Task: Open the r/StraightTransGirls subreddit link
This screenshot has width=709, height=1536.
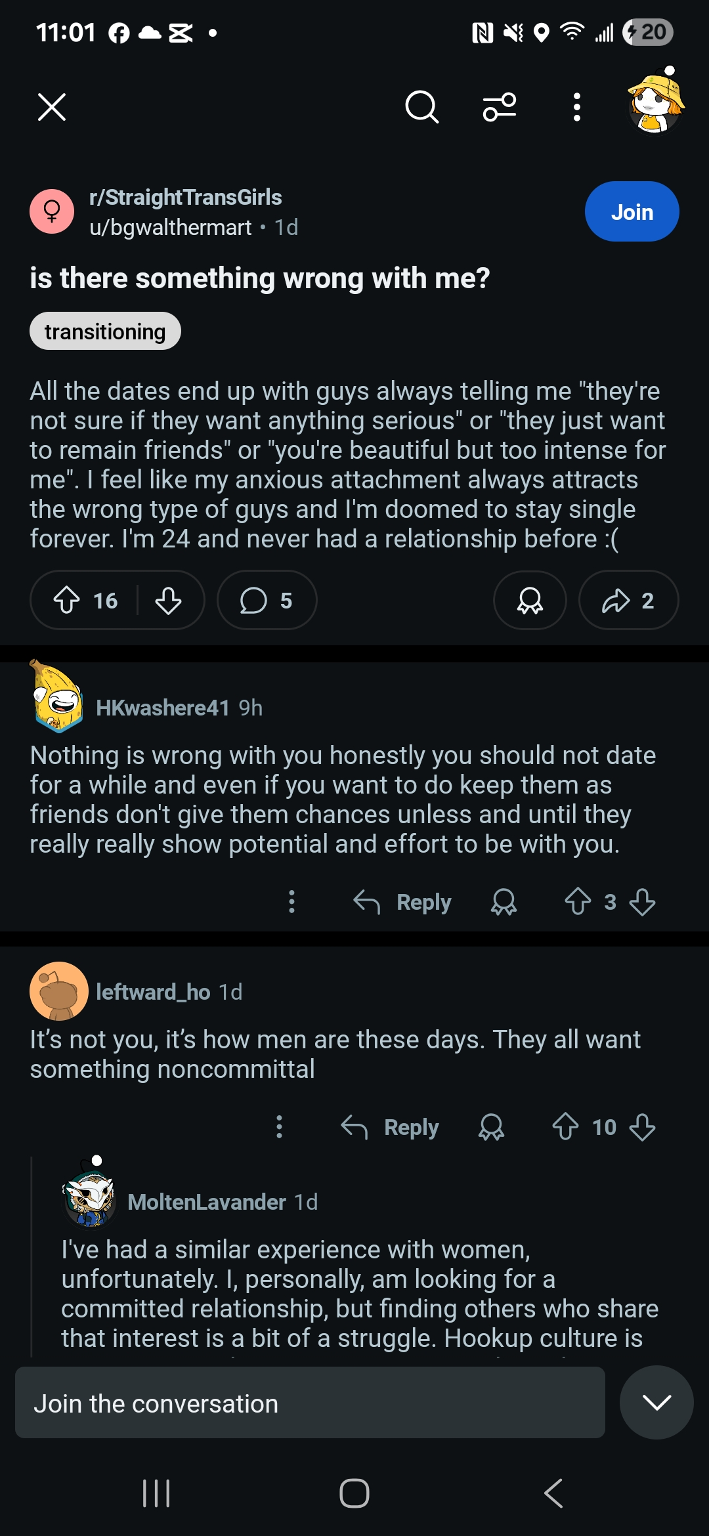Action: click(x=185, y=198)
